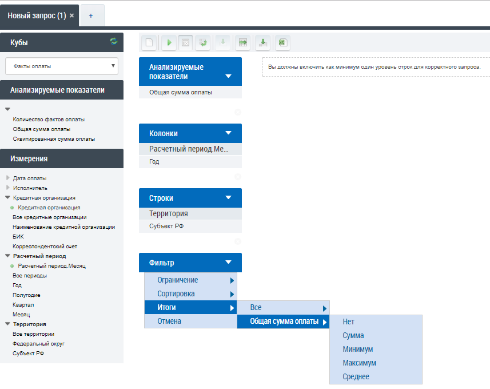Collapse the Расчетный период dimension group
Viewport: 490px width, 389px height.
(7, 256)
